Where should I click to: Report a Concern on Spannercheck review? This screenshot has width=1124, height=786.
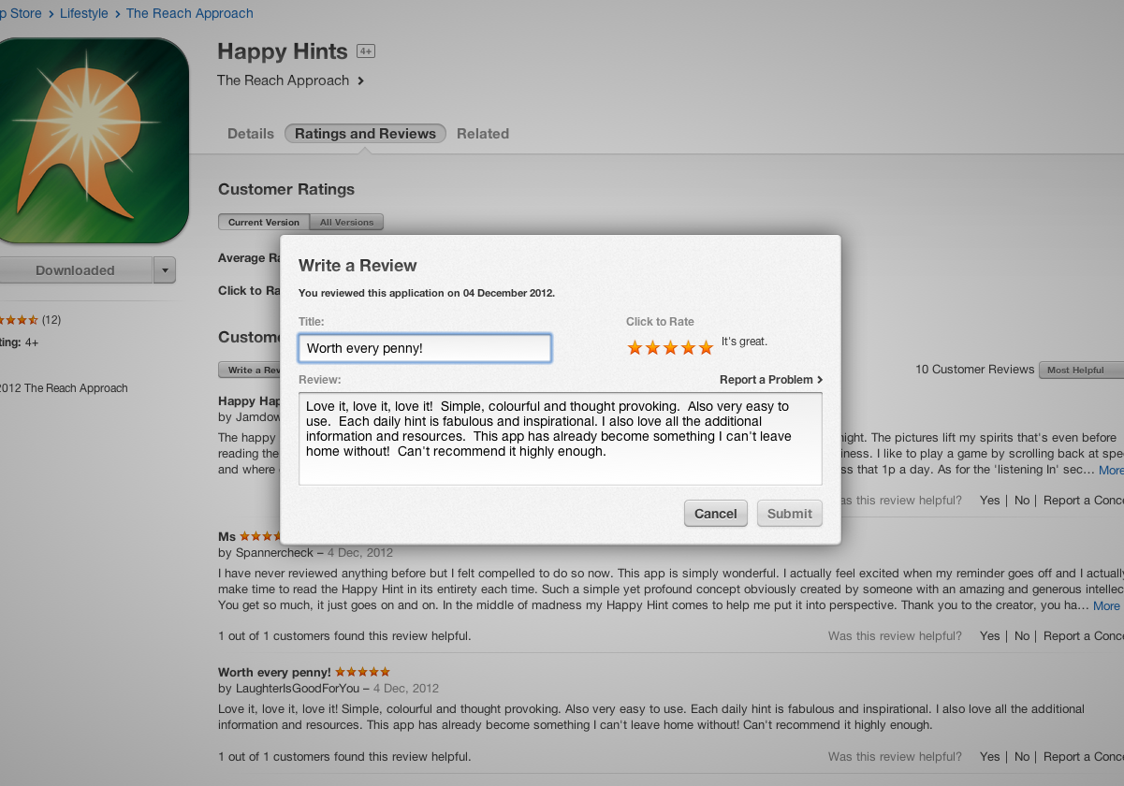1084,636
